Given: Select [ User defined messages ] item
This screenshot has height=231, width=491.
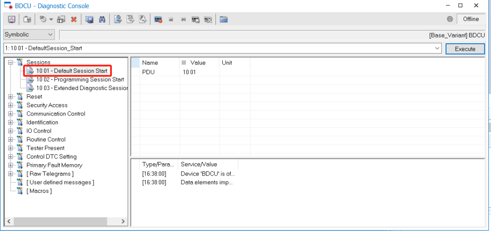Looking at the screenshot, I should point(60,182).
